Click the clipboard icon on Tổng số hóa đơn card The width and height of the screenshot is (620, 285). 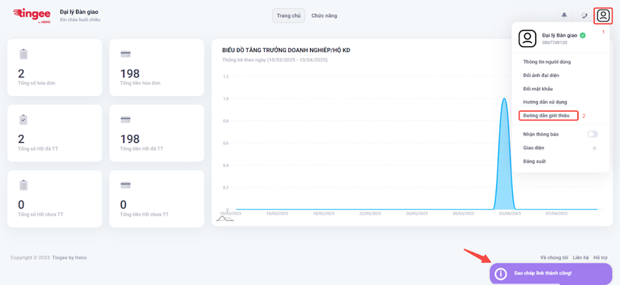pyautogui.click(x=24, y=53)
